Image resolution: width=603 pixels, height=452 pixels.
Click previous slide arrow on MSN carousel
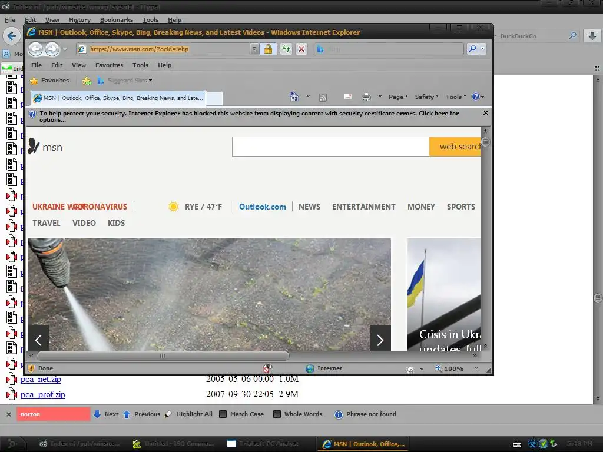[x=38, y=340]
